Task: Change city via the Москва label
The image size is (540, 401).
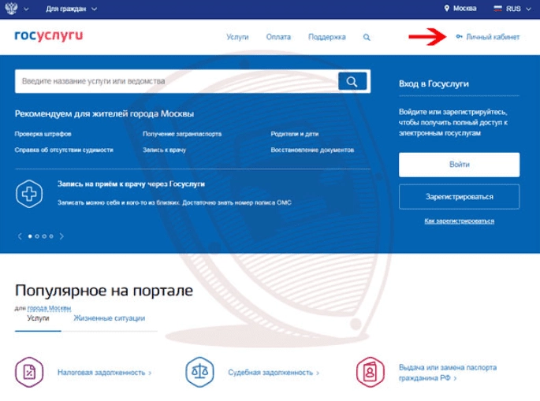Action: pos(464,8)
